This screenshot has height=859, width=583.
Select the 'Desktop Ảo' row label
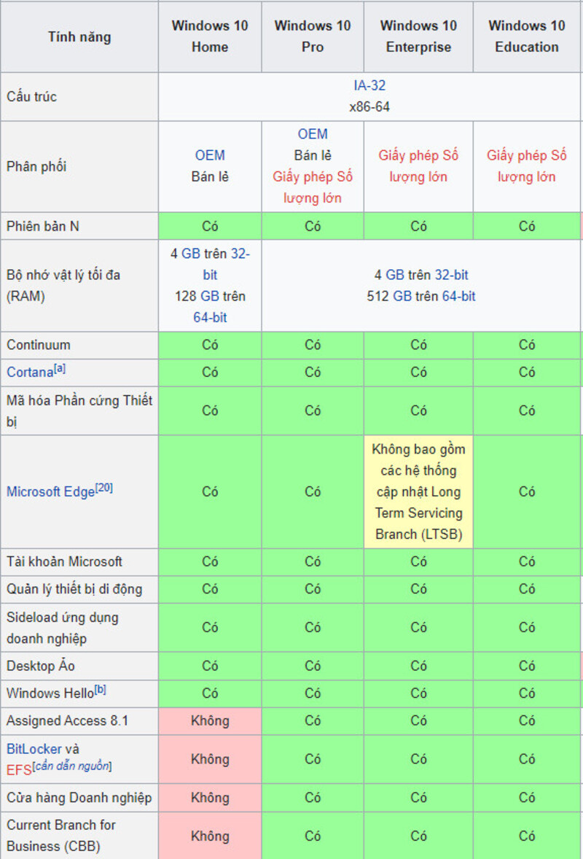click(41, 666)
